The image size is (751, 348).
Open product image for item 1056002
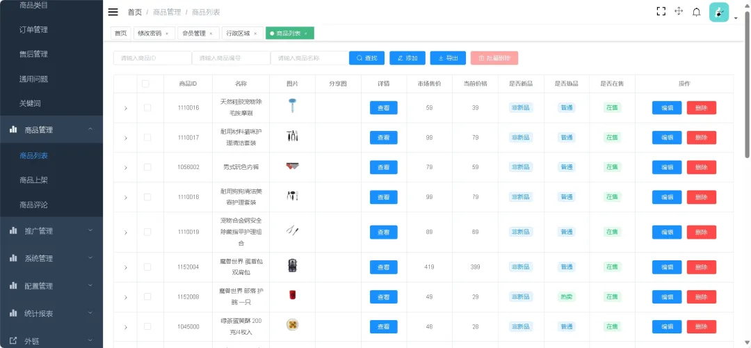tap(292, 166)
